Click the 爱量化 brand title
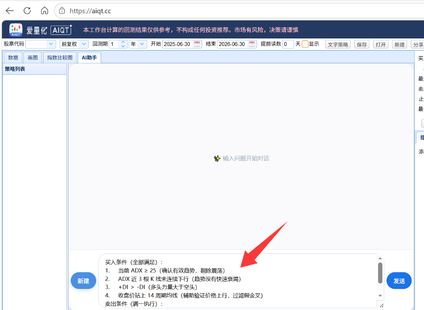Screen dimensions: 424x310 tap(37, 31)
